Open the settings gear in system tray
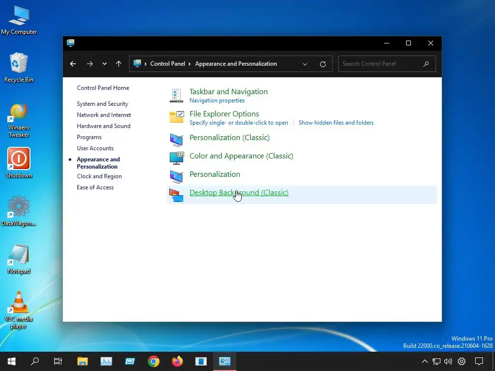This screenshot has height=371, width=495. 462,361
